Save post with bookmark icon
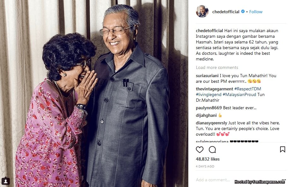 coord(283,150)
